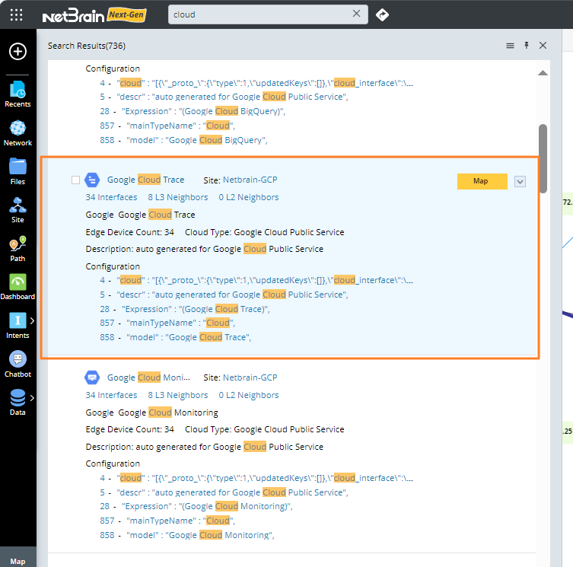Open Netbrain-GCP site link for Cloud Trace
This screenshot has height=567, width=573.
(250, 180)
